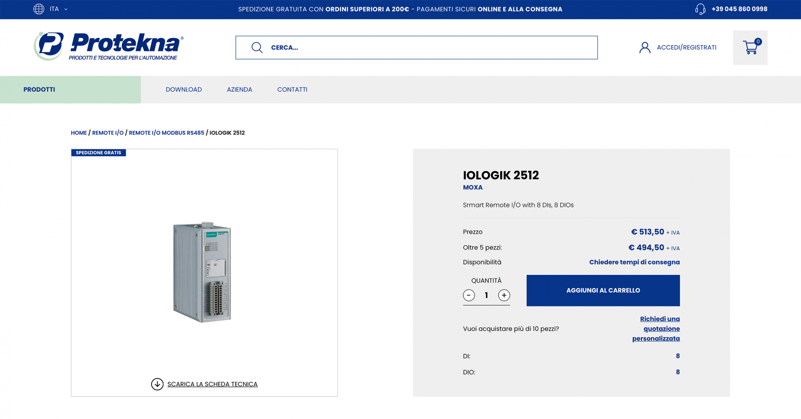The height and width of the screenshot is (419, 801).
Task: Expand the ITA language dropdown arrow
Action: point(66,9)
